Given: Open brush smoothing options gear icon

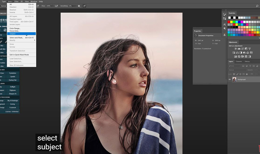Looking at the screenshot, I should click(79, 6).
